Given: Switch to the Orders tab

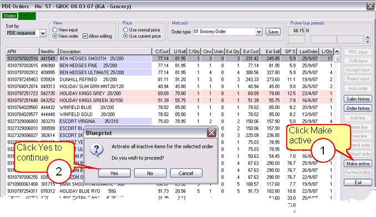Looking at the screenshot, I should 10,16.
